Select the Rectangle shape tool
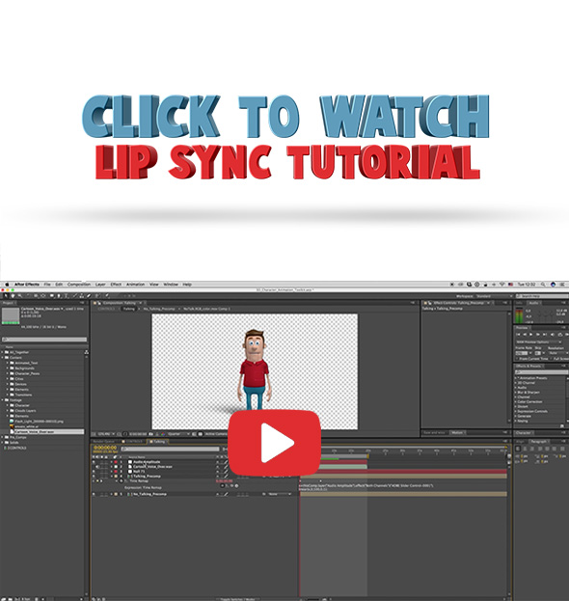 pyautogui.click(x=52, y=296)
